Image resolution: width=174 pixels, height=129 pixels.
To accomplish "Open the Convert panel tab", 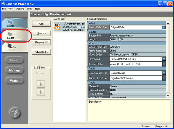I will click(x=15, y=47).
